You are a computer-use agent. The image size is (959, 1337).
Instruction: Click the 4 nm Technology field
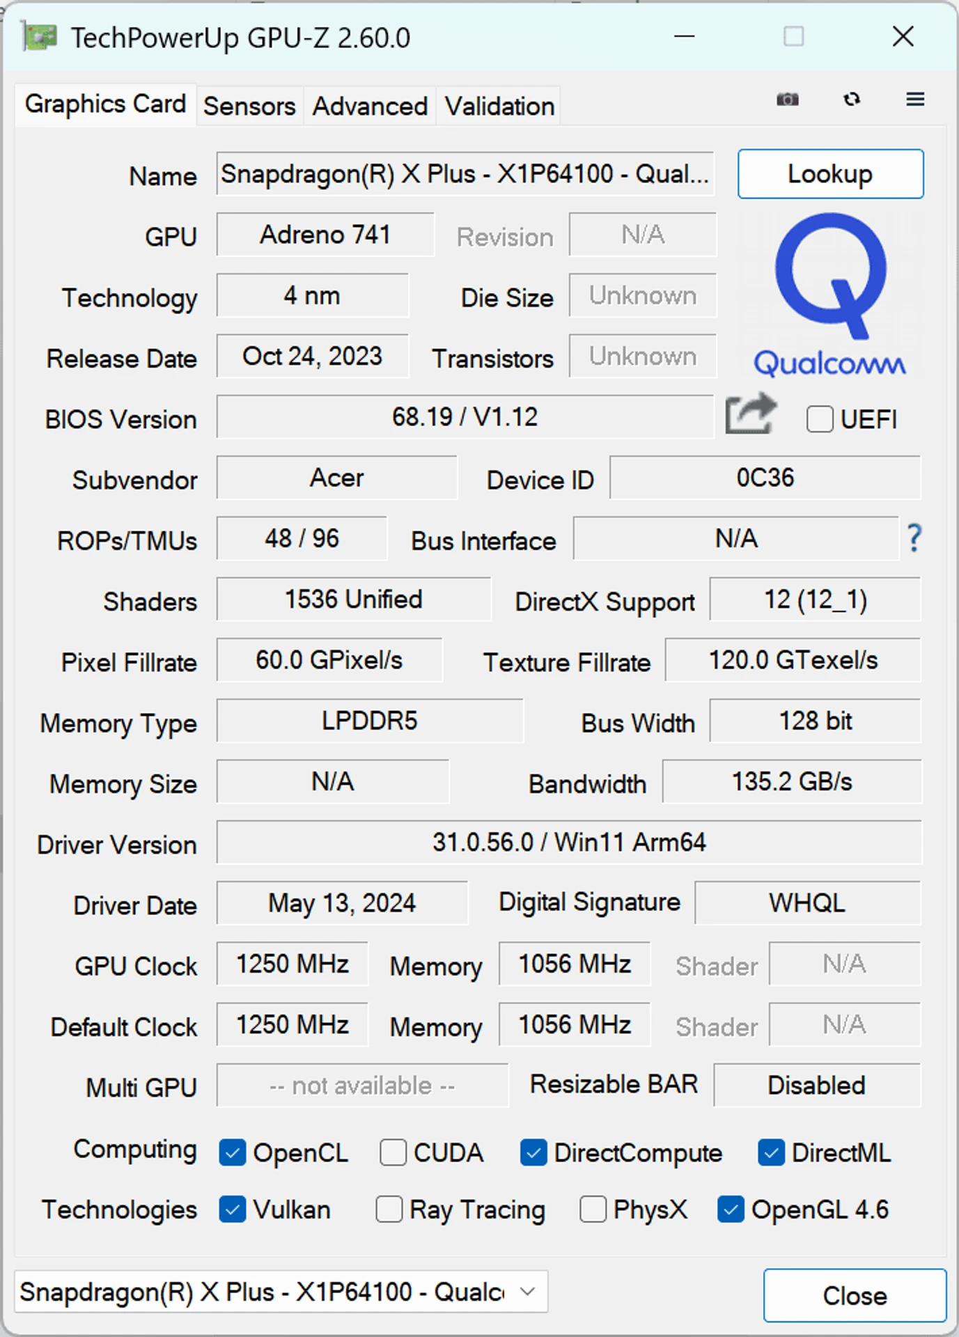312,295
